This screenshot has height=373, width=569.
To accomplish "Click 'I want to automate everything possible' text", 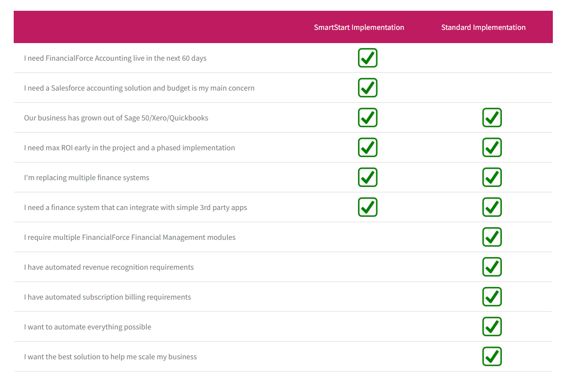I will (x=88, y=327).
